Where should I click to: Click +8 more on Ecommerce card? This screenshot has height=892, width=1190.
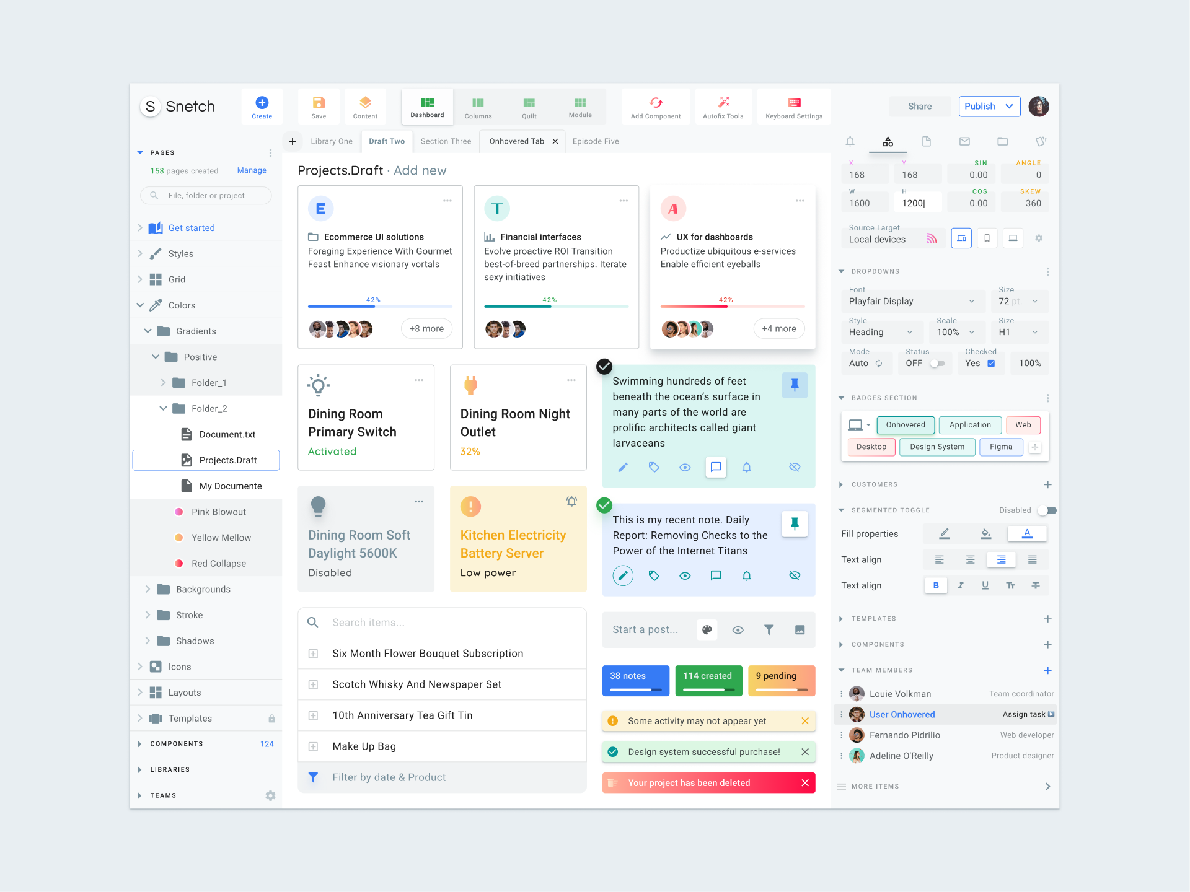tap(426, 328)
